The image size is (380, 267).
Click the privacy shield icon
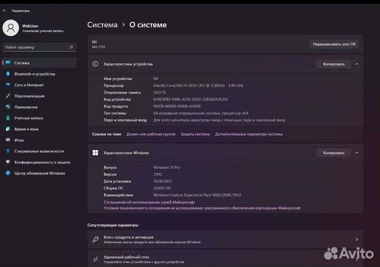8,162
